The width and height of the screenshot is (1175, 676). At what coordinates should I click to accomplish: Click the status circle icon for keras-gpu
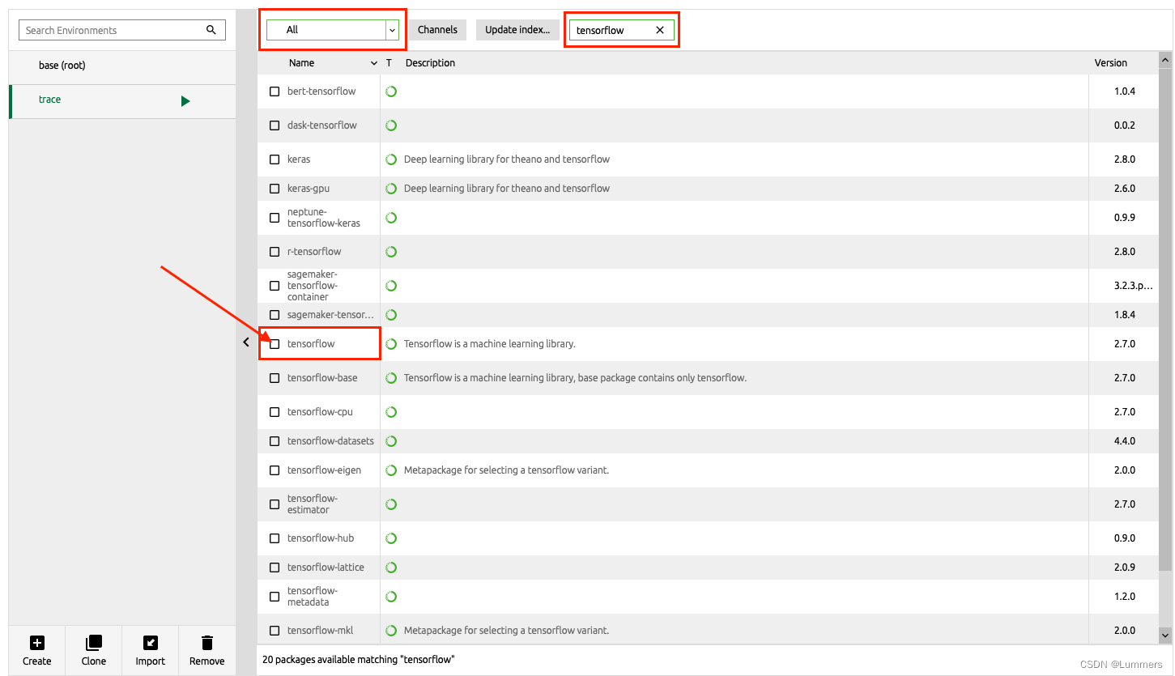pos(391,189)
